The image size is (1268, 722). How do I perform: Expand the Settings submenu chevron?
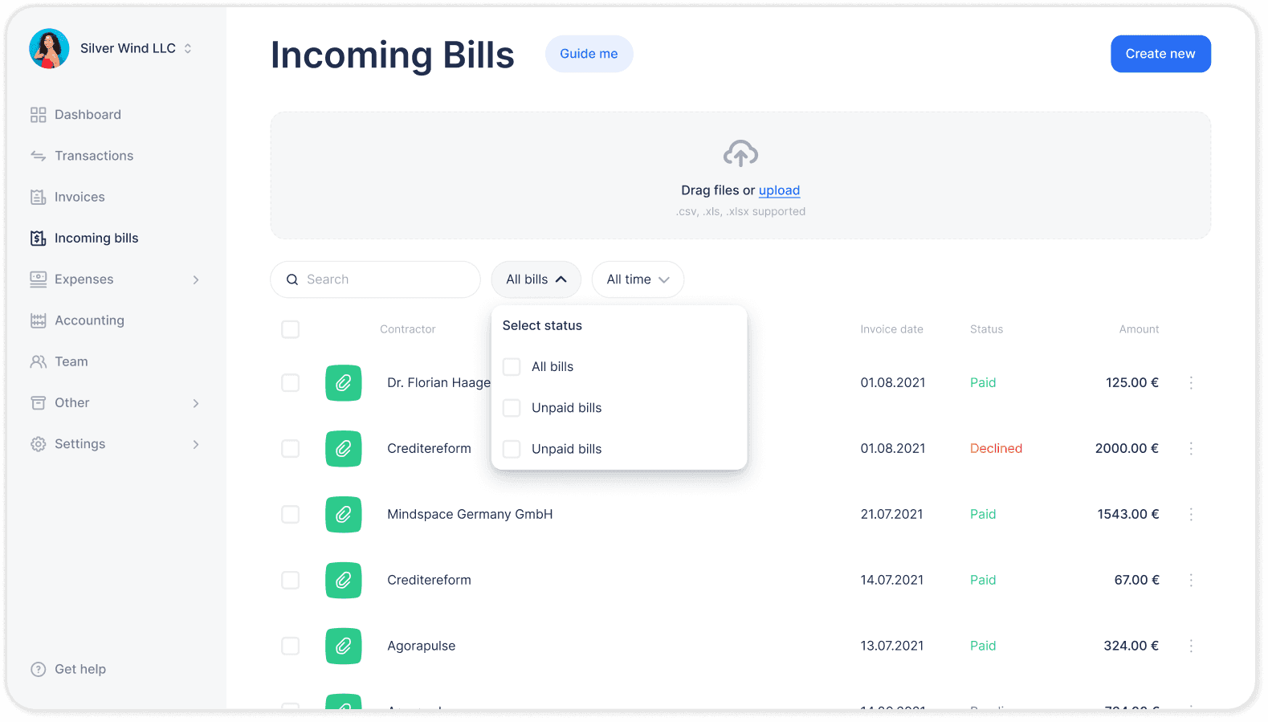pos(196,444)
